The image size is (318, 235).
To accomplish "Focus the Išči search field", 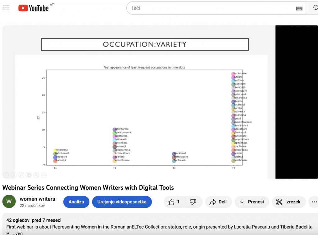I will (211, 8).
